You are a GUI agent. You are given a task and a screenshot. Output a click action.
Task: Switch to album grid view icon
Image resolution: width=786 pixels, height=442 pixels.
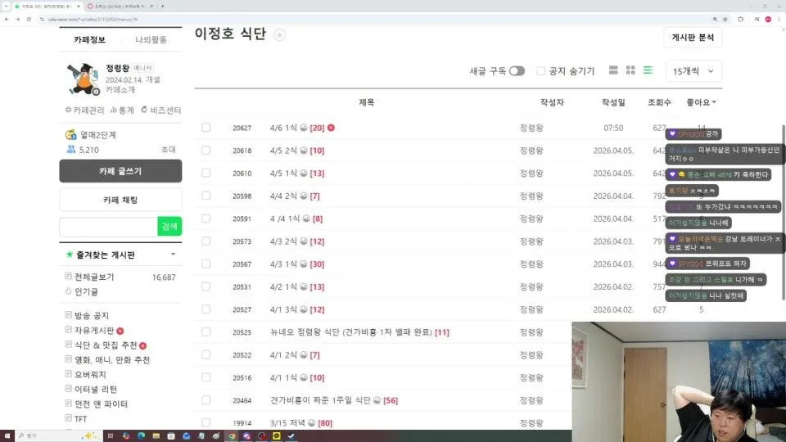click(x=630, y=70)
